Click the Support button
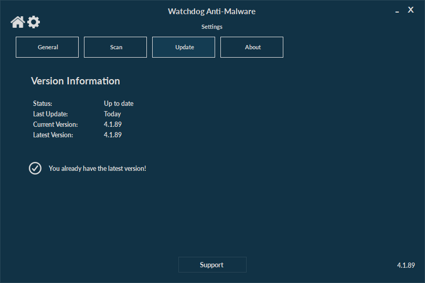The width and height of the screenshot is (425, 283). (x=212, y=265)
